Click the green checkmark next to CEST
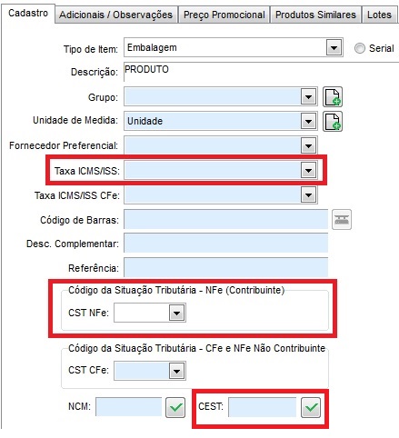 pyautogui.click(x=311, y=407)
